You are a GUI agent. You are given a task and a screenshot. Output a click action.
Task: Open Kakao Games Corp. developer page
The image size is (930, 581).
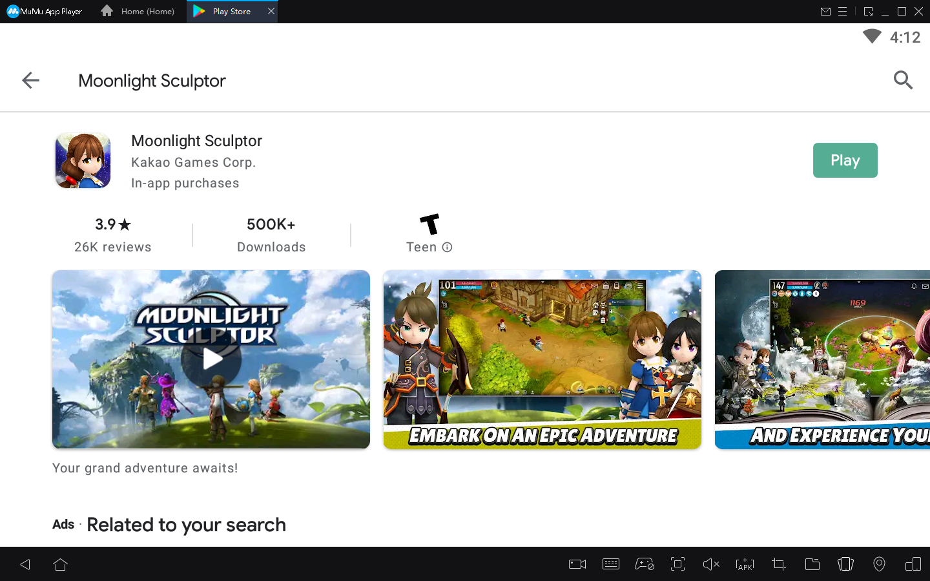point(194,162)
